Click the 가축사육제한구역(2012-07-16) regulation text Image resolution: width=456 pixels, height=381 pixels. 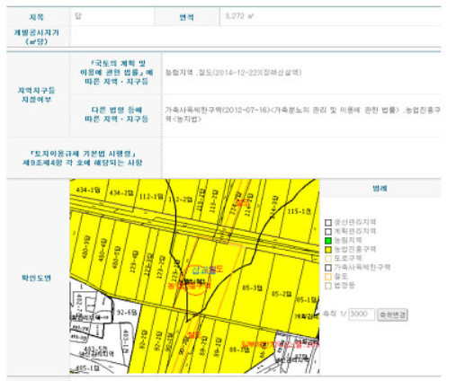point(218,110)
